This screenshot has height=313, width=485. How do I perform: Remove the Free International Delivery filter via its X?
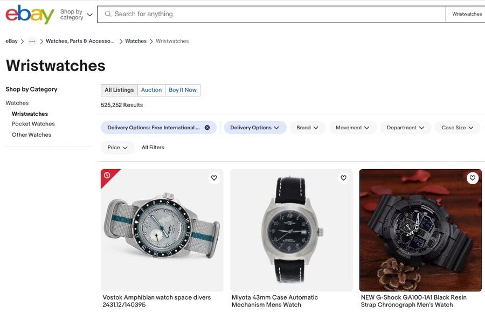coord(206,127)
